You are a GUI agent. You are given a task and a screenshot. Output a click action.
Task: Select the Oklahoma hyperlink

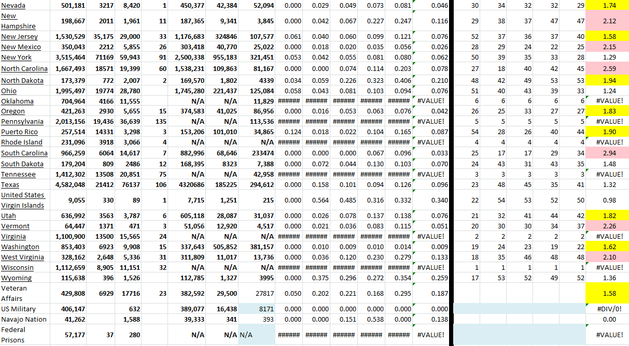point(17,102)
